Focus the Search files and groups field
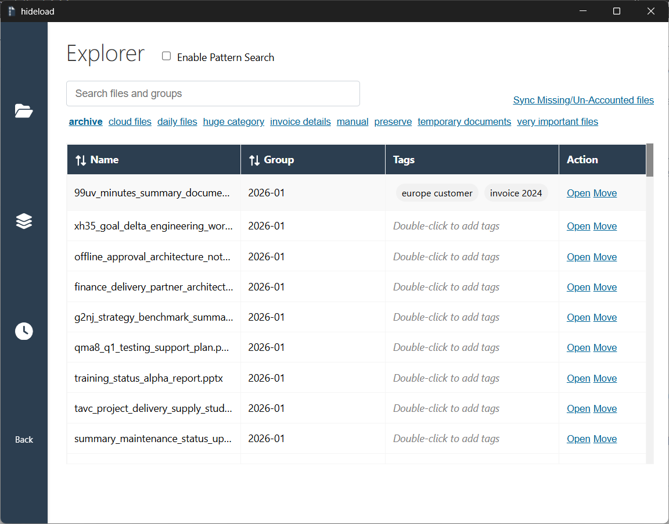This screenshot has width=669, height=524. pyautogui.click(x=213, y=94)
